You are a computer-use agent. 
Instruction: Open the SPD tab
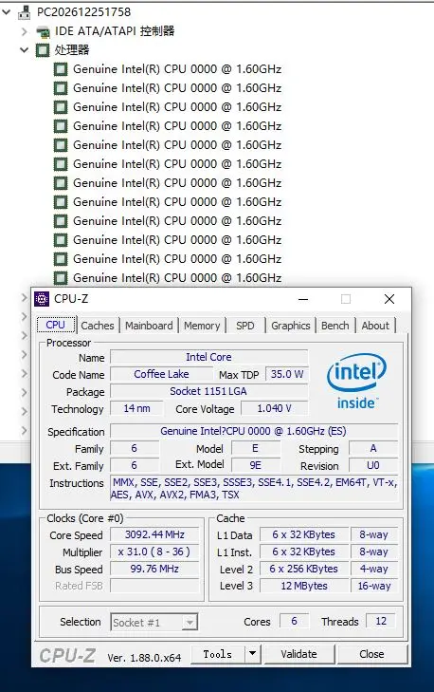245,326
